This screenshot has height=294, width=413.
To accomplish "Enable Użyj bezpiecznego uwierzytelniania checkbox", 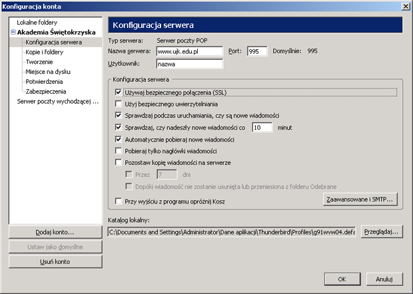I will click(x=119, y=104).
